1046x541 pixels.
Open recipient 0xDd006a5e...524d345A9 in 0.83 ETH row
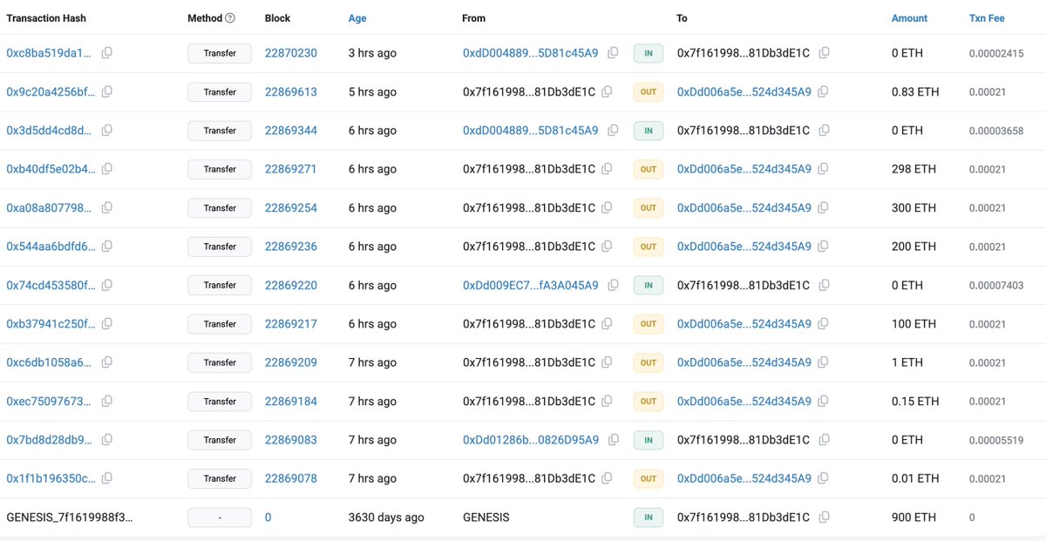(744, 91)
